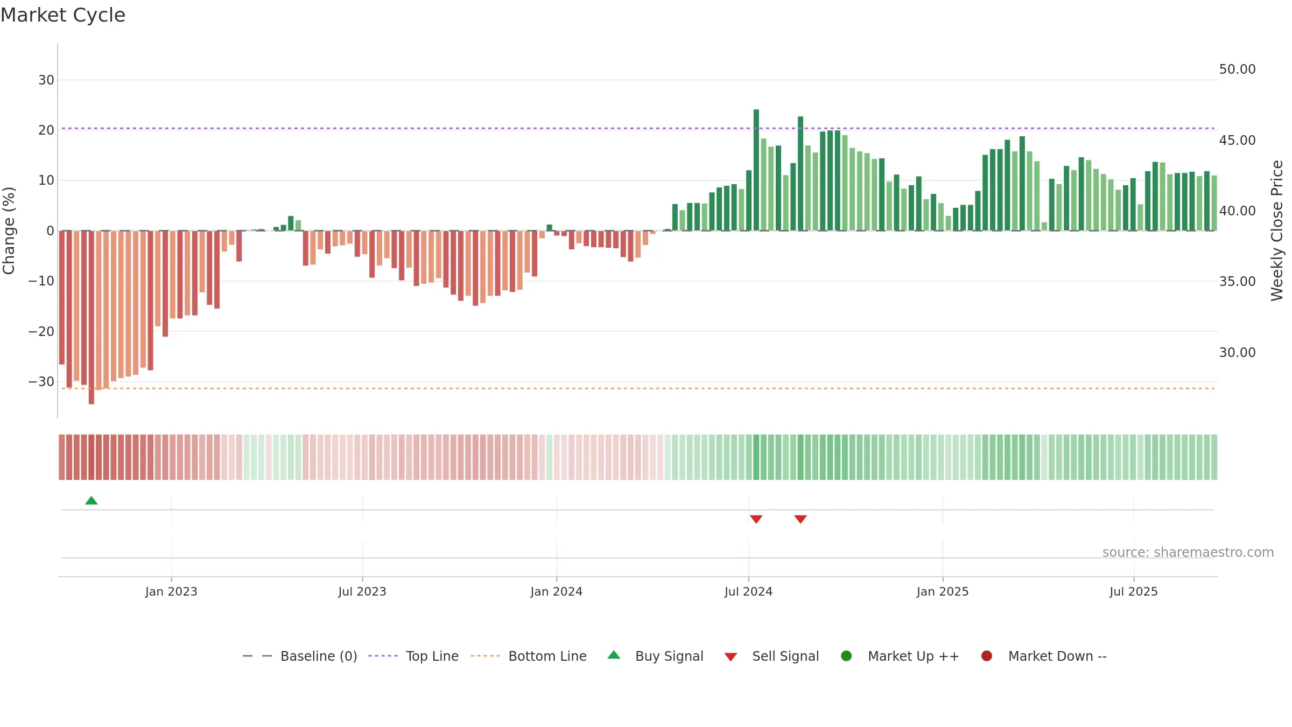
Task: Click the green circle icon in legend
Action: [x=846, y=656]
